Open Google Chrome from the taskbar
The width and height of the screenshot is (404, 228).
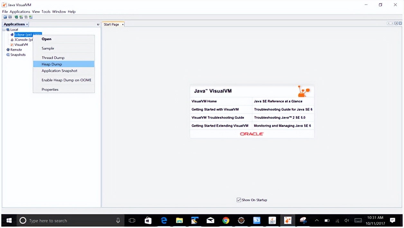tap(226, 221)
